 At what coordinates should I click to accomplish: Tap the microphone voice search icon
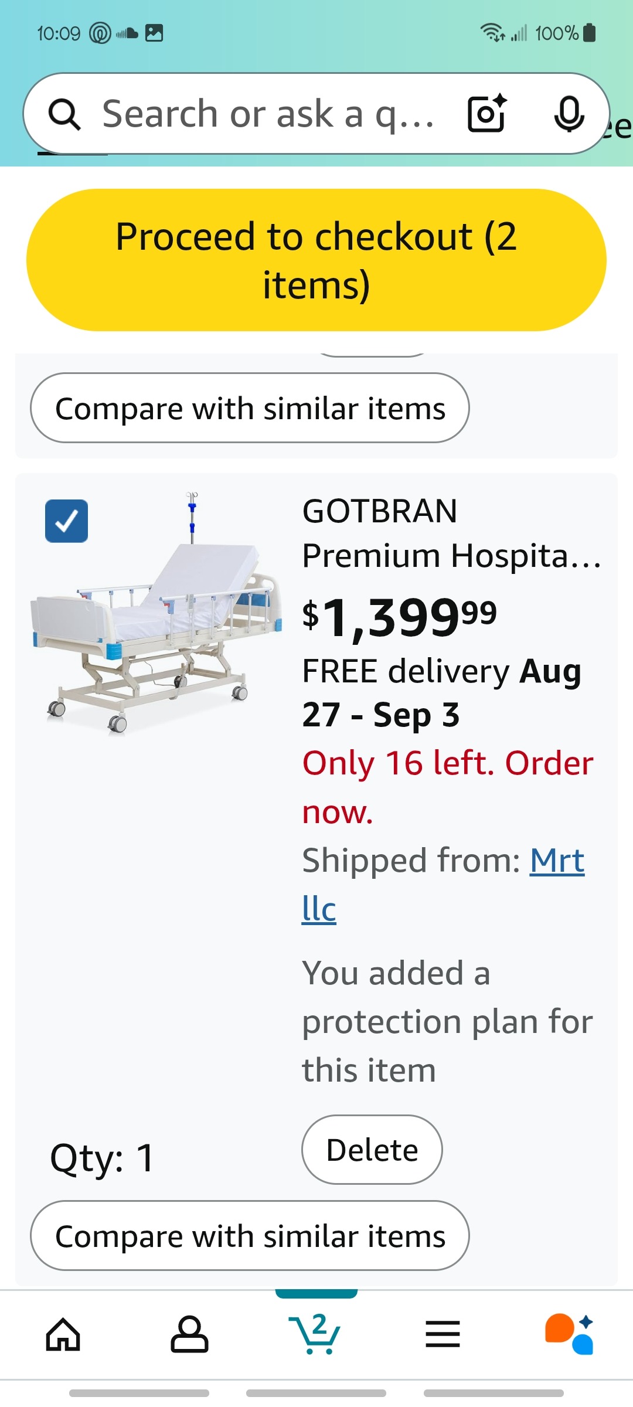[569, 113]
